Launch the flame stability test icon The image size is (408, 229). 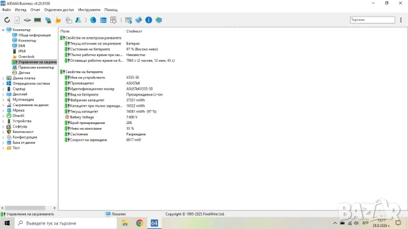[58, 20]
